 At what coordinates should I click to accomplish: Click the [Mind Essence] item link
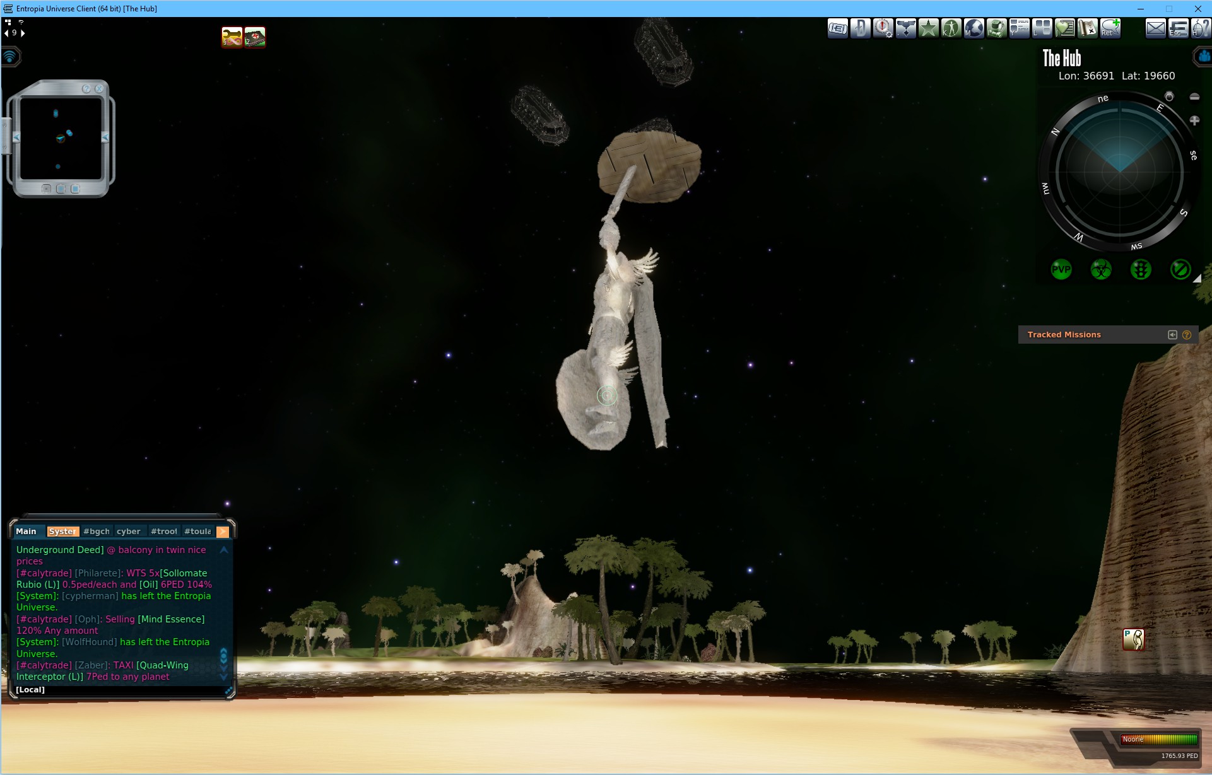pos(171,619)
